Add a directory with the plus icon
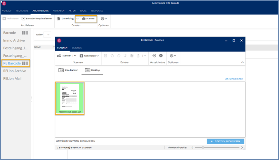Viewport: 279px width, 160px height. (154, 56)
